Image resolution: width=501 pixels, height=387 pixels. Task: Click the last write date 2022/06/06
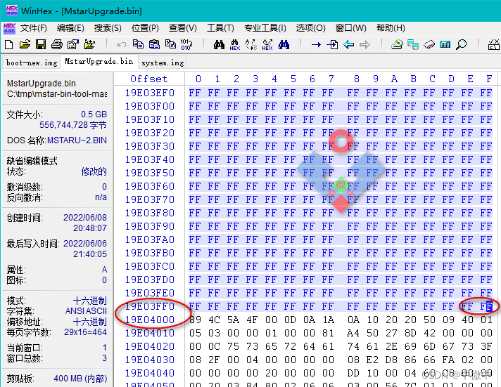click(85, 244)
